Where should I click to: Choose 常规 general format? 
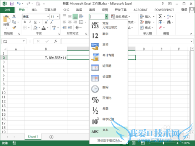[109, 25]
